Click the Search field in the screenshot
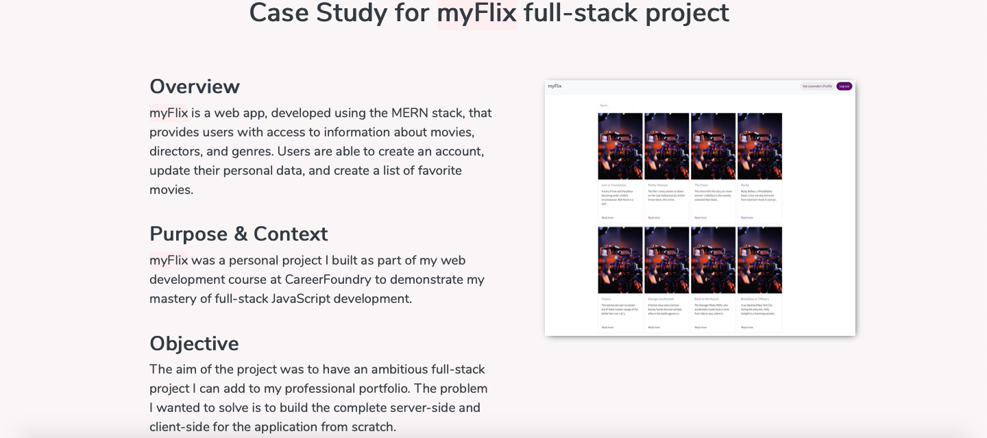Image resolution: width=987 pixels, height=438 pixels. tap(615, 106)
